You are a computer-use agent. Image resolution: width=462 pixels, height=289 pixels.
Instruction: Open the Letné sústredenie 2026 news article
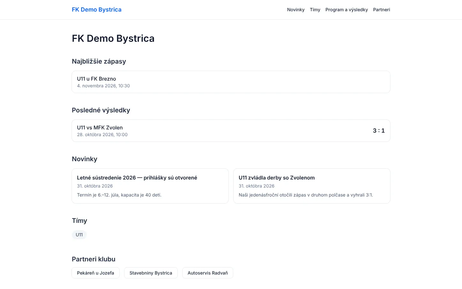click(150, 186)
